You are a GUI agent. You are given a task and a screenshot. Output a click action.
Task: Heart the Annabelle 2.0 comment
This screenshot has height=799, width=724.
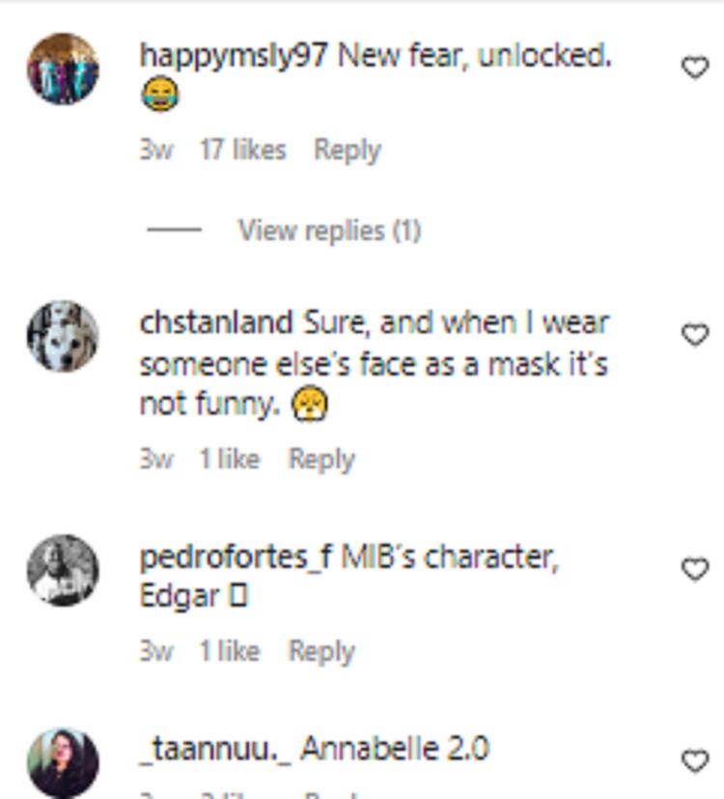pos(695,761)
